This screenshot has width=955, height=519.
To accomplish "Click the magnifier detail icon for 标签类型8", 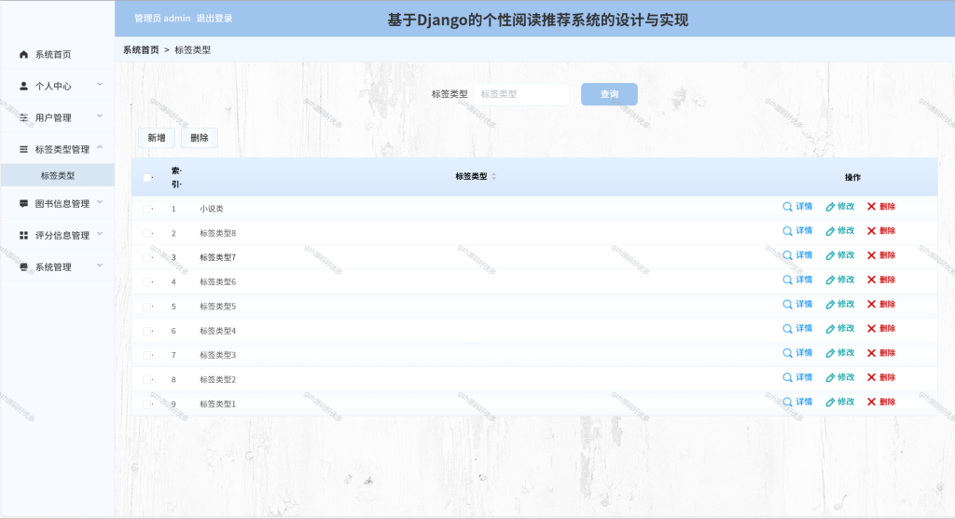I will [x=787, y=231].
